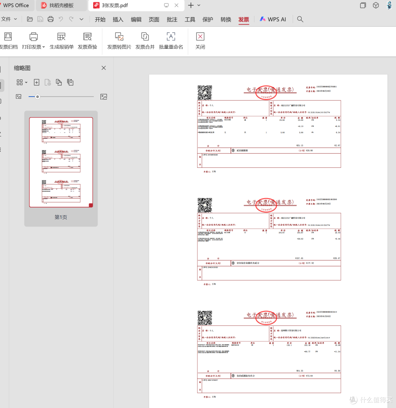
Task: Select the 第1页 page thumbnail
Action: (x=61, y=162)
